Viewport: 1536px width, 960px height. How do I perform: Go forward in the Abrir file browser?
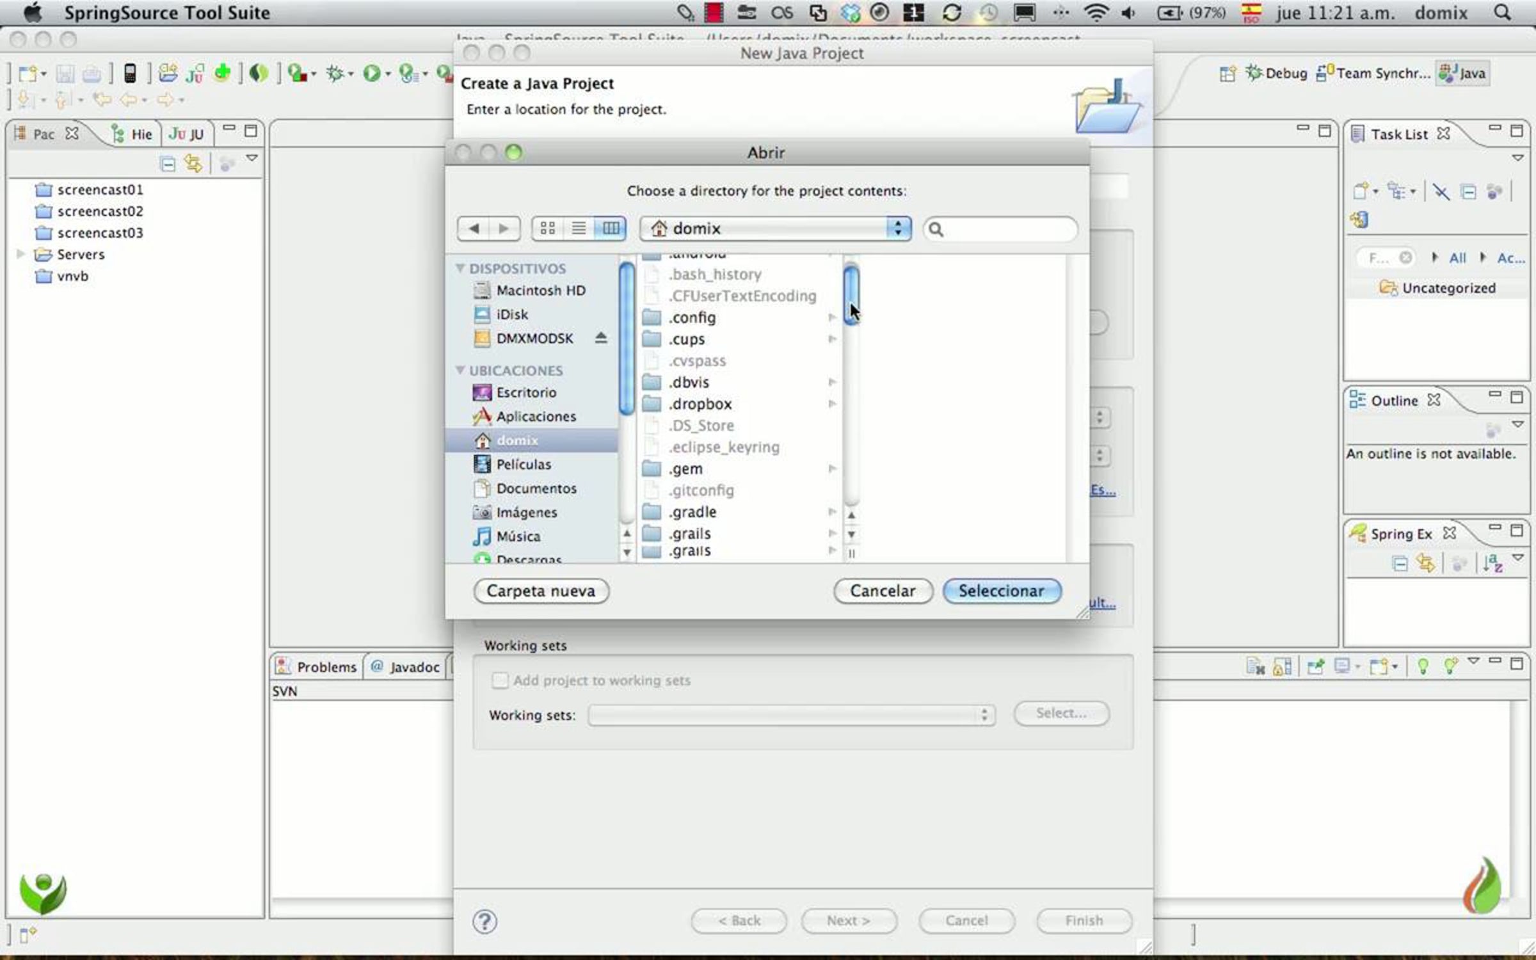pos(504,228)
